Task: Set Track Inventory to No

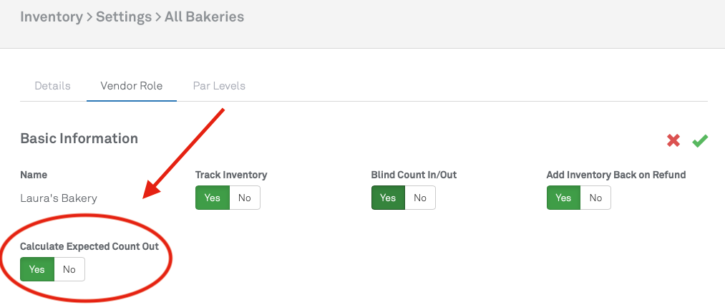Action: click(245, 198)
